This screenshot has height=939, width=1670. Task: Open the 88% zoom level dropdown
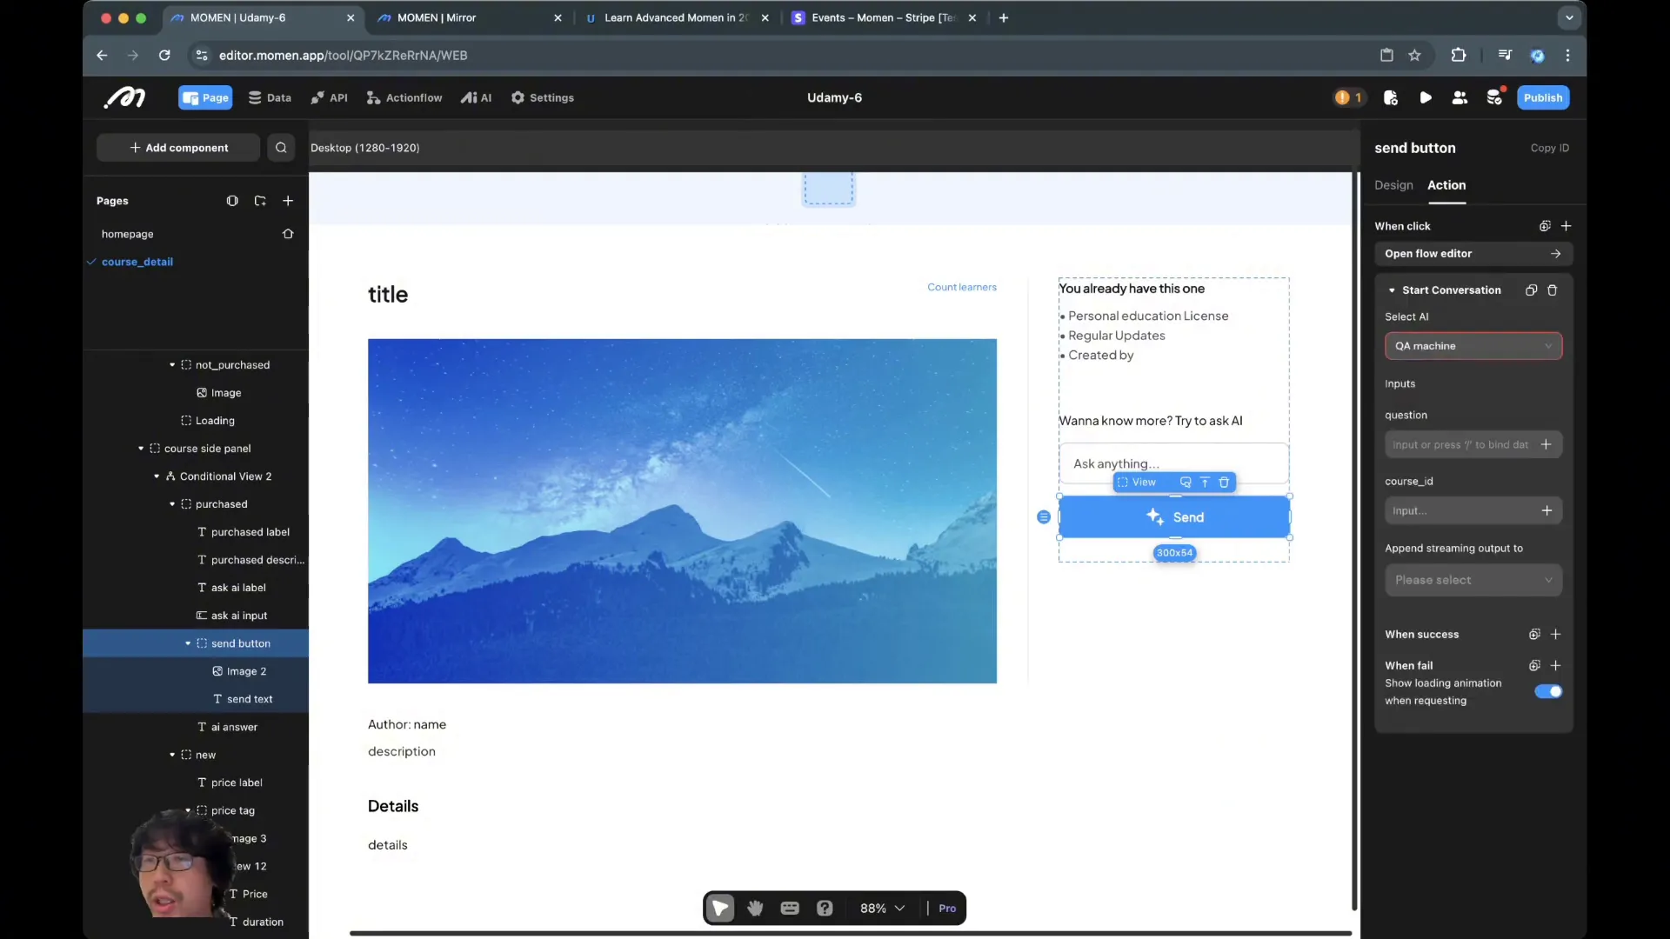(882, 909)
